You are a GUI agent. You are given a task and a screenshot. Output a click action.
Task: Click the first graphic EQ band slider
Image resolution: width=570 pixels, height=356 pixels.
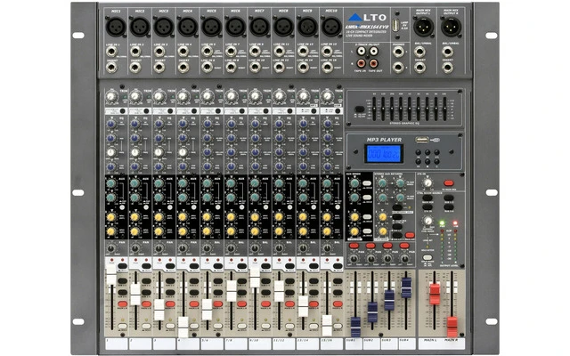pyautogui.click(x=374, y=109)
